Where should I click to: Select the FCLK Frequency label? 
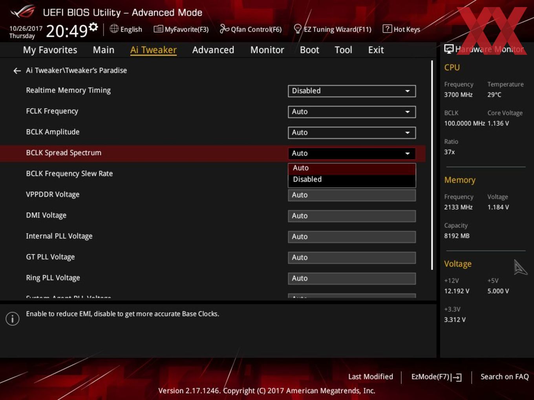pos(52,111)
